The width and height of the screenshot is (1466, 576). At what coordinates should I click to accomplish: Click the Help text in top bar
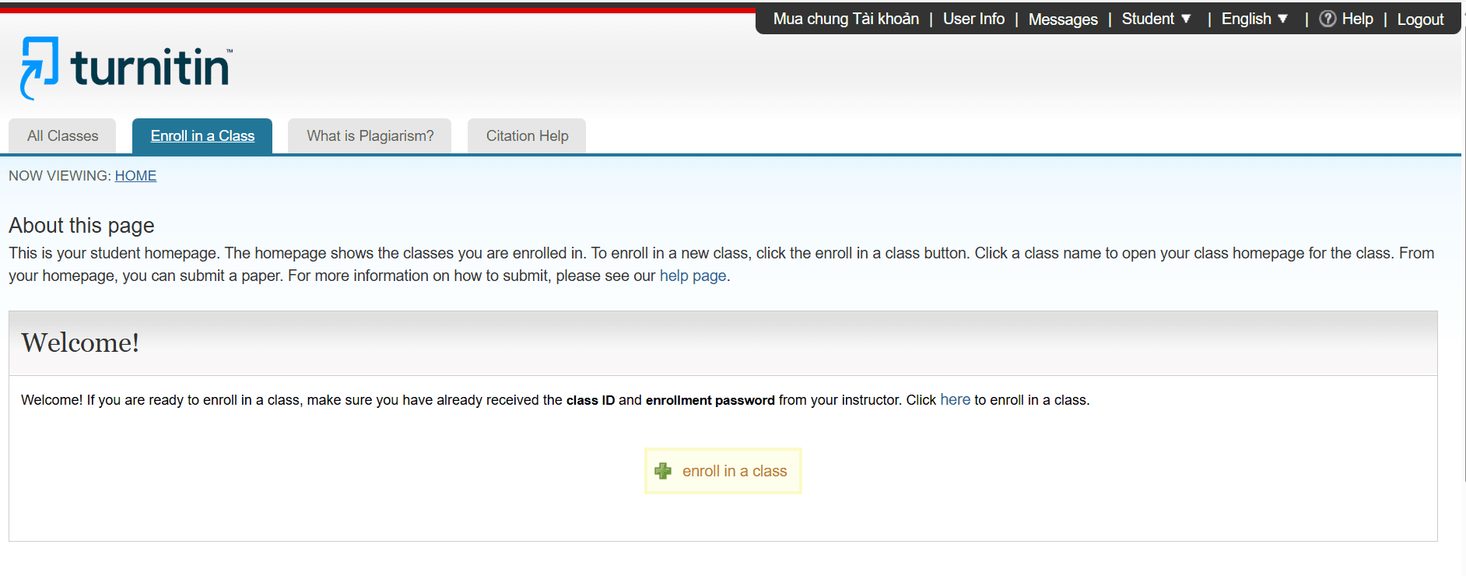click(x=1357, y=19)
